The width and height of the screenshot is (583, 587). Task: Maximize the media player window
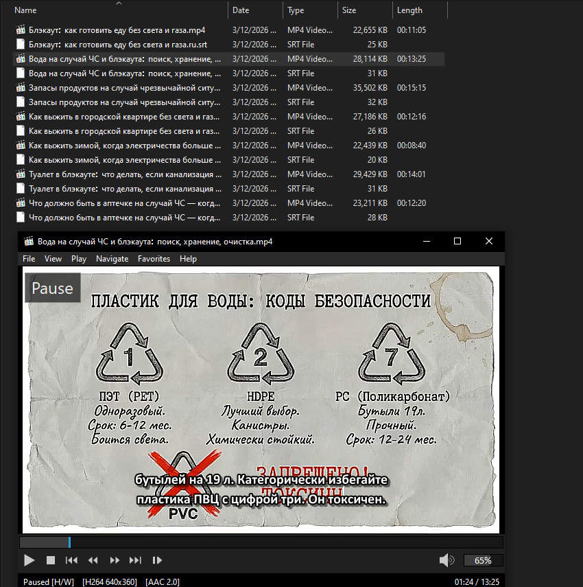tap(457, 241)
